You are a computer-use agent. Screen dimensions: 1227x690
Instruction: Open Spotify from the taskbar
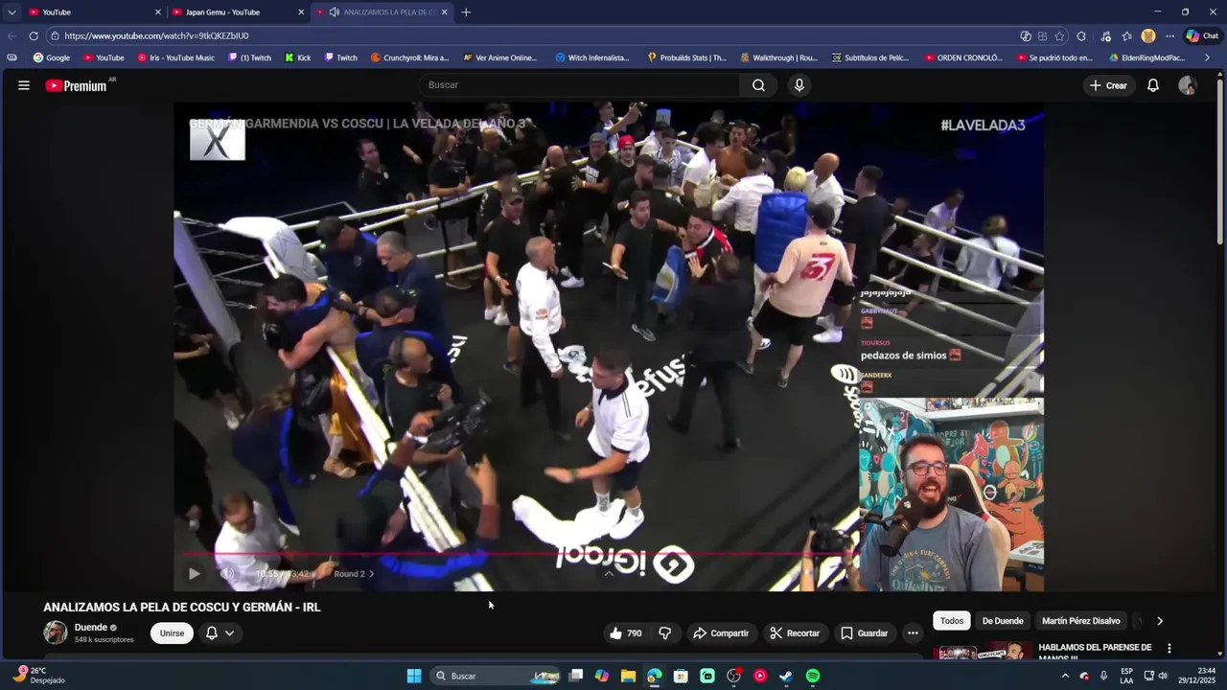[813, 676]
